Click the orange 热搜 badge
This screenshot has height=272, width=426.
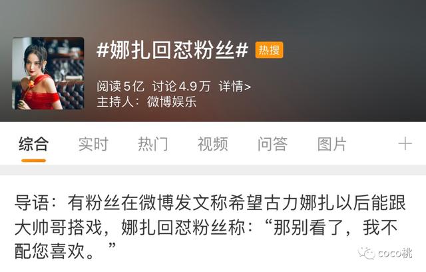[x=269, y=50]
